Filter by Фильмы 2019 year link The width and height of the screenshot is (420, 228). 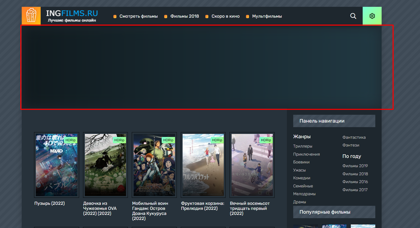tap(355, 166)
